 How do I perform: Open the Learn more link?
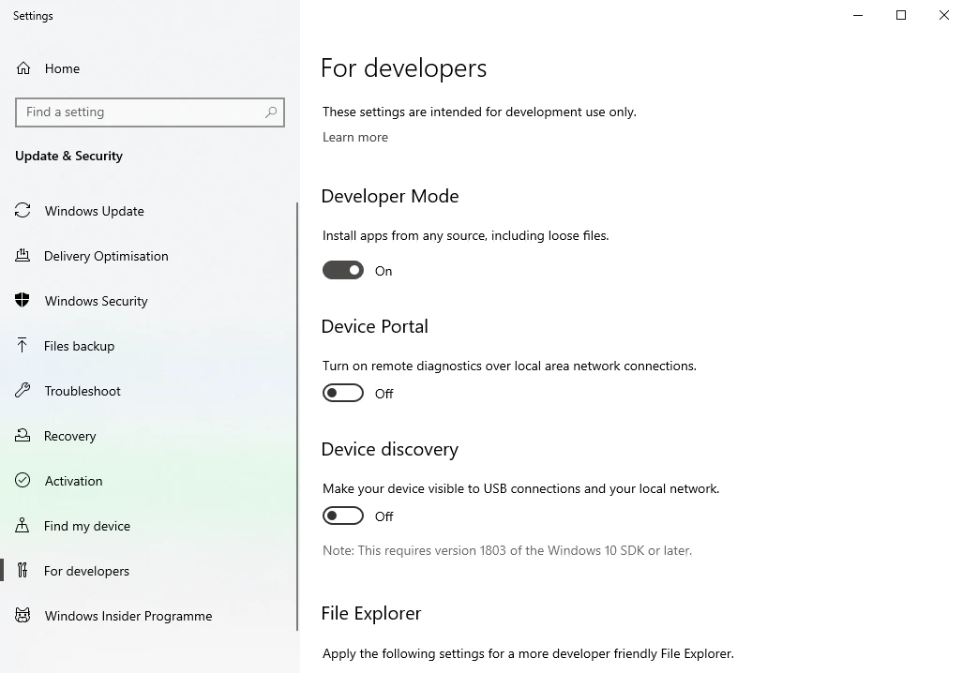[355, 137]
